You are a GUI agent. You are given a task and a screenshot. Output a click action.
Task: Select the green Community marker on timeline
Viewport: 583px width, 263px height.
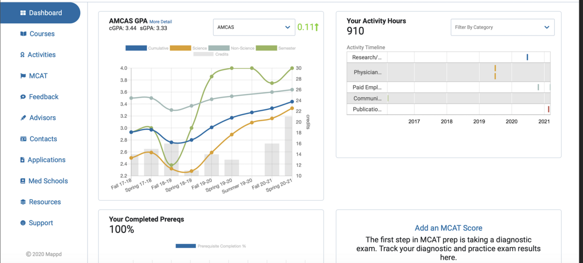(x=388, y=98)
